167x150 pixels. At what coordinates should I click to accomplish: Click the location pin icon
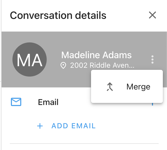[63, 66]
